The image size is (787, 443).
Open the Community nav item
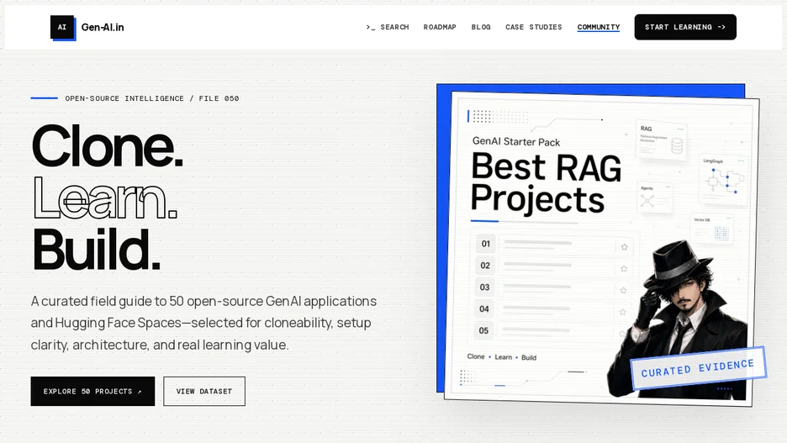pyautogui.click(x=599, y=27)
